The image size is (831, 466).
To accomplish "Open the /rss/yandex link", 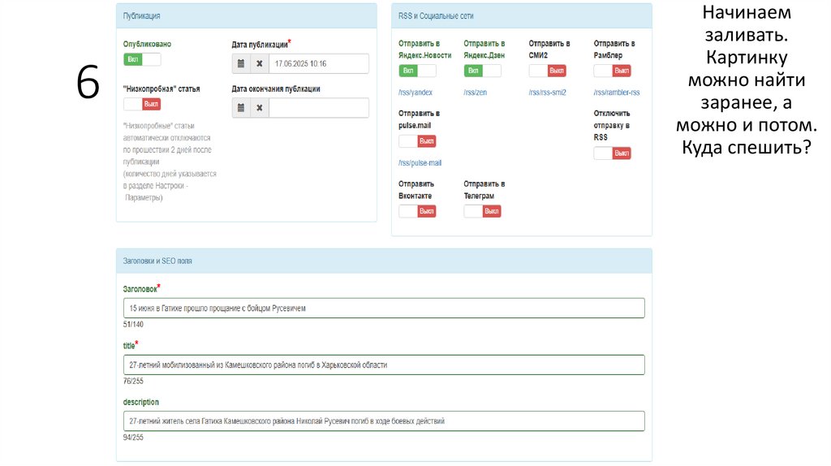I will 415,93.
